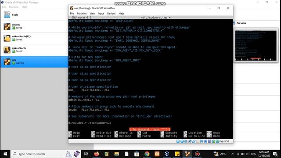Open Help menu in VirtualBox Manager
This screenshot has height=158, width=281.
pos(25,7)
